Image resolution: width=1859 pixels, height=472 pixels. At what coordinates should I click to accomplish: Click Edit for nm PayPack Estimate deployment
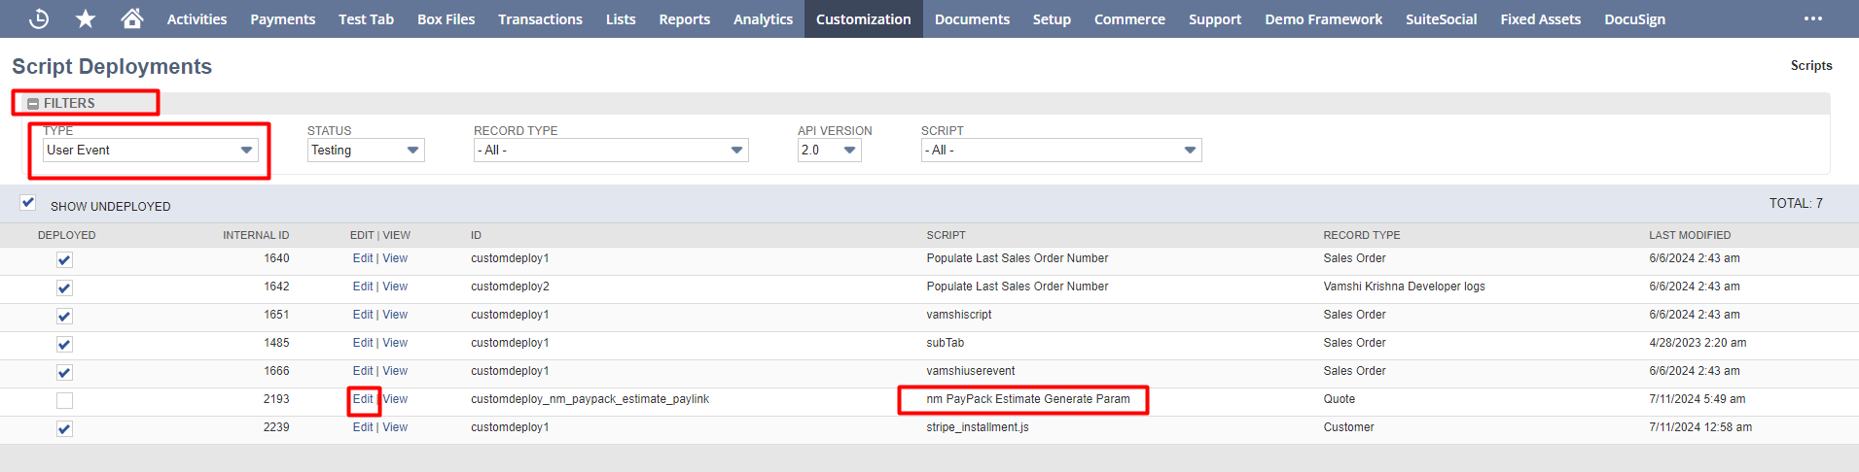[x=362, y=399]
